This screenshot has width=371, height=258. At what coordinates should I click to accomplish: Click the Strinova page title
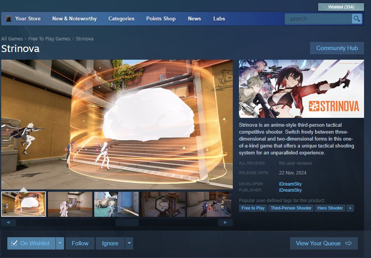pyautogui.click(x=20, y=49)
